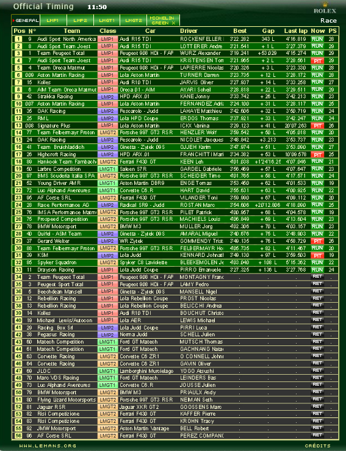Click the red PIT status for Kristensen
The image size is (346, 451).
[x=317, y=60]
